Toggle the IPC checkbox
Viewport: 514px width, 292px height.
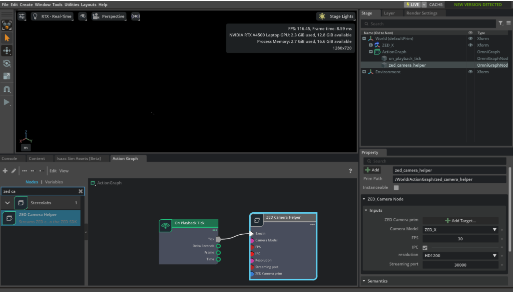(x=425, y=248)
